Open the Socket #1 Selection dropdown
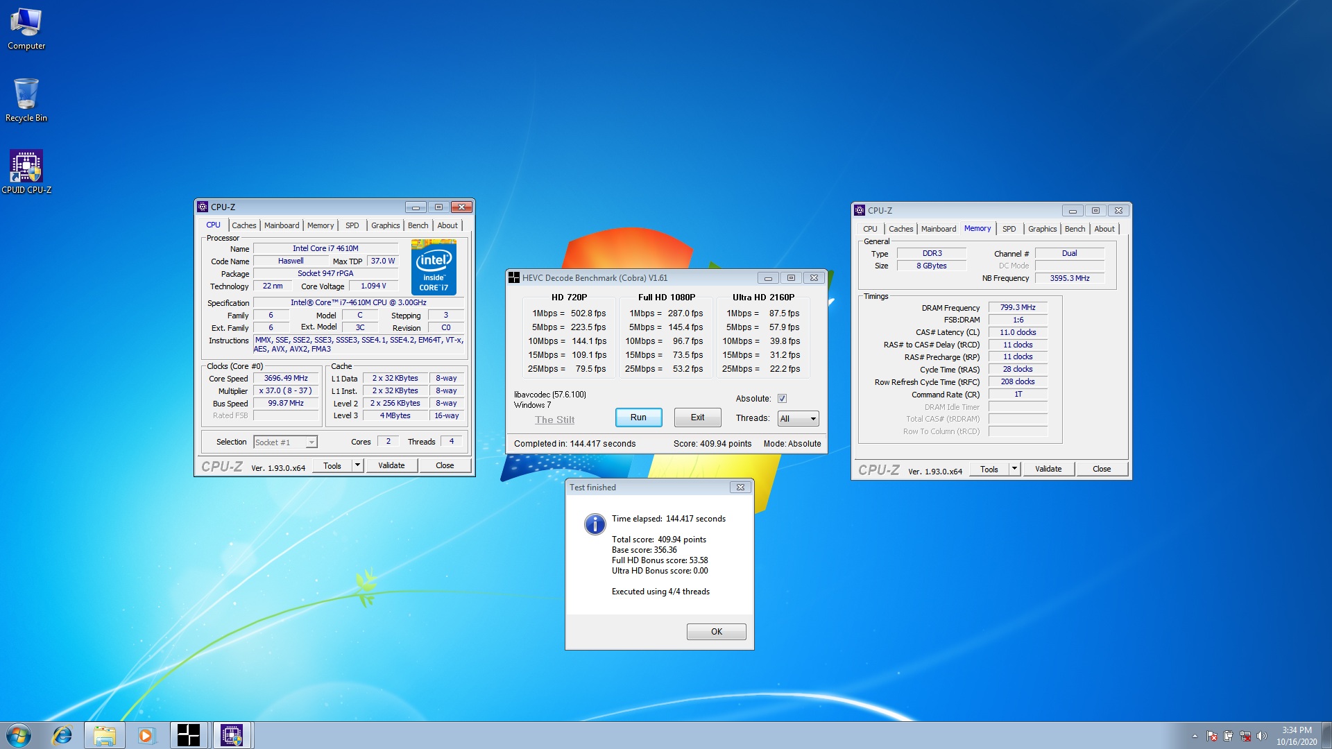Viewport: 1332px width, 749px height. [285, 442]
